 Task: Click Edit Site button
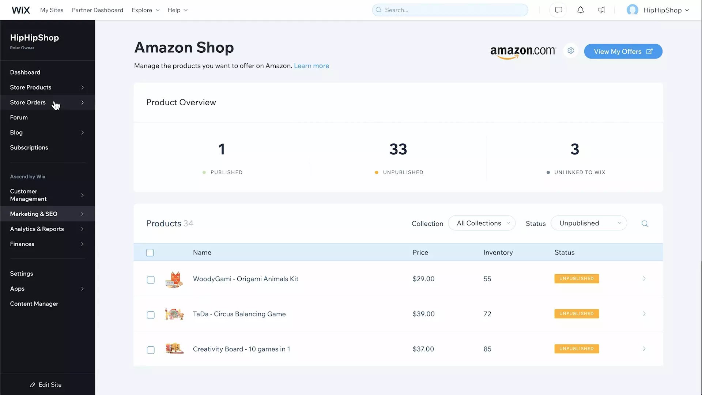(x=46, y=385)
